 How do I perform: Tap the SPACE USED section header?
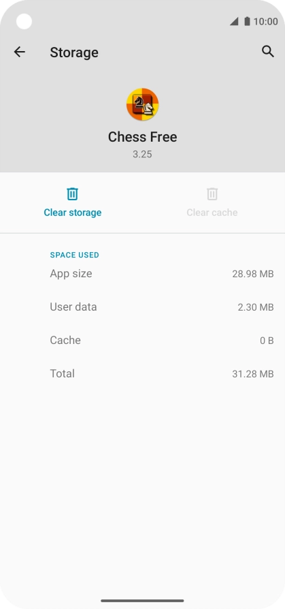click(74, 255)
